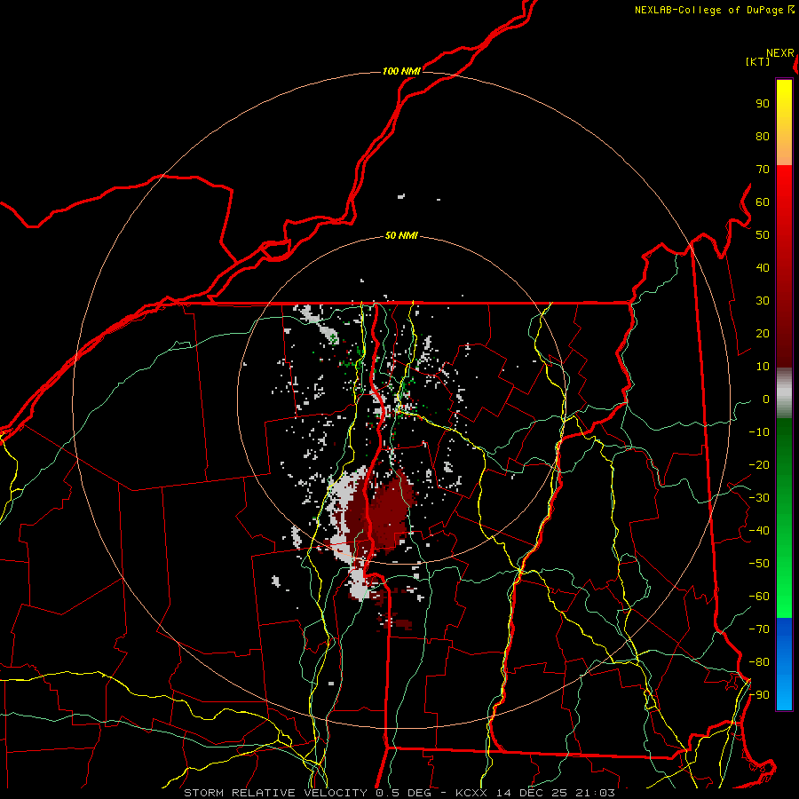Select the 100 NMI range ring label
The width and height of the screenshot is (799, 799).
pos(401,71)
